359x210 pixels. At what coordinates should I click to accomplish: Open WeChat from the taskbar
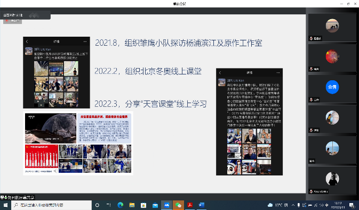pyautogui.click(x=178, y=205)
